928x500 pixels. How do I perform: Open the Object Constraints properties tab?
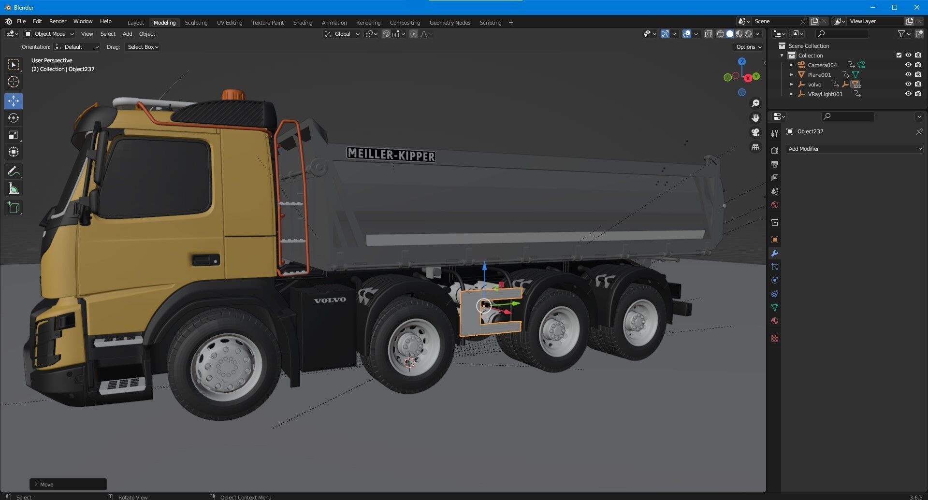[775, 294]
